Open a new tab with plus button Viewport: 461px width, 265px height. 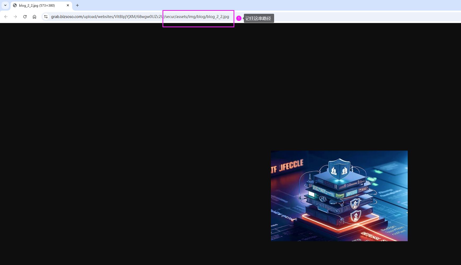click(77, 5)
